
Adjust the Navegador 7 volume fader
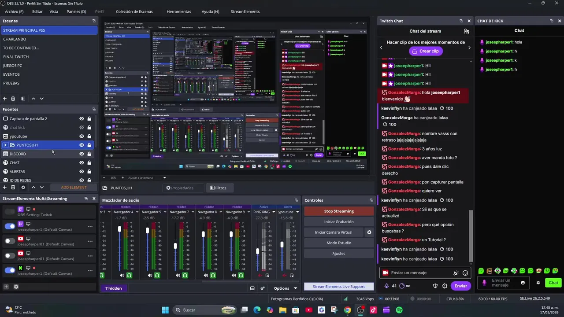[175, 246]
